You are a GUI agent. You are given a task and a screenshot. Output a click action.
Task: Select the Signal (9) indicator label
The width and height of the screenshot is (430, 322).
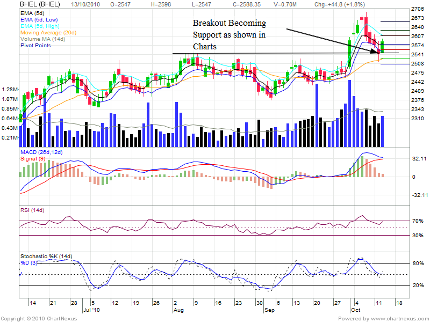[33, 160]
